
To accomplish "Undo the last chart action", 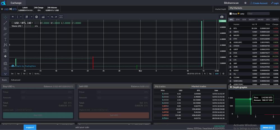I will coord(52,17).
